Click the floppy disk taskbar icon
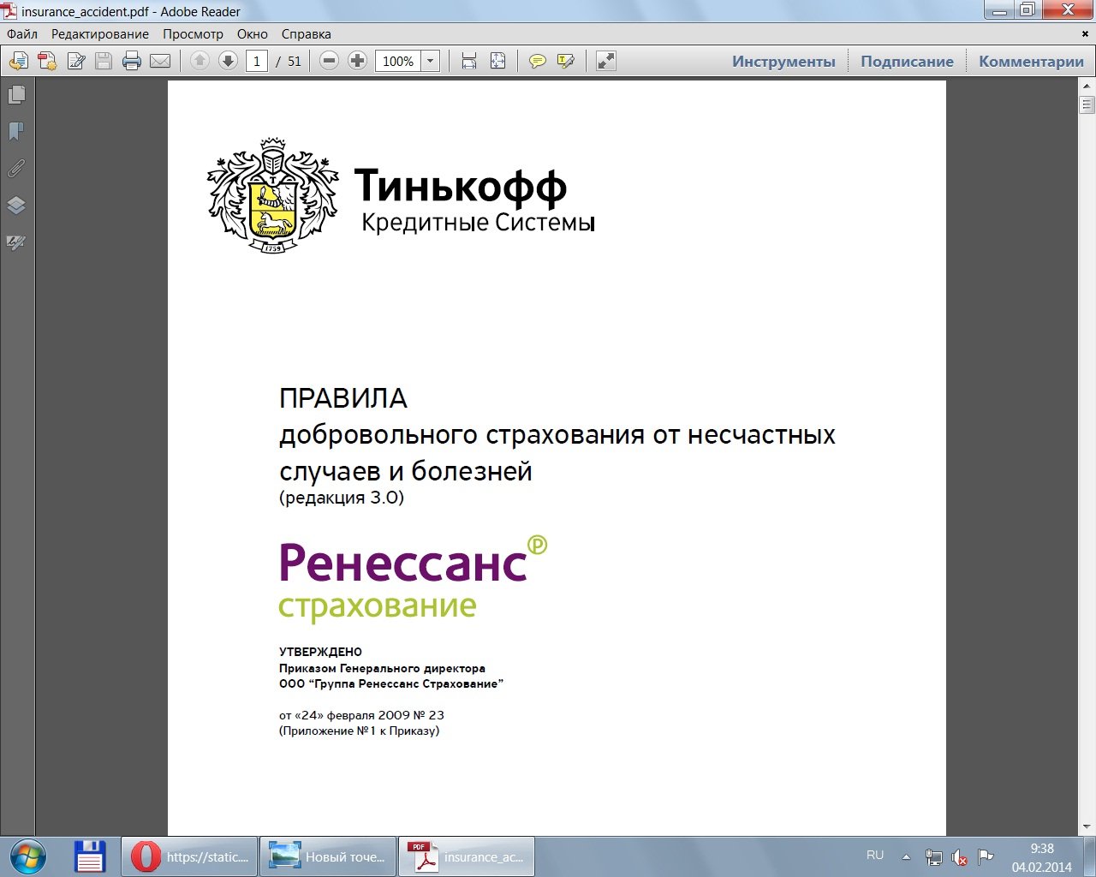This screenshot has width=1096, height=877. pos(89,856)
